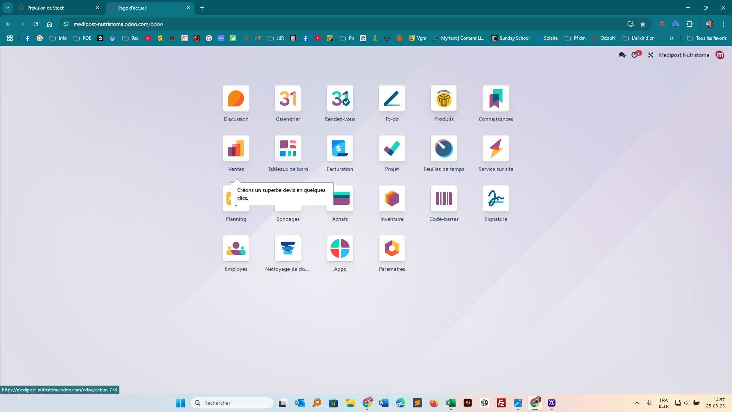Click the Medipost Nutristoma company name

[684, 55]
